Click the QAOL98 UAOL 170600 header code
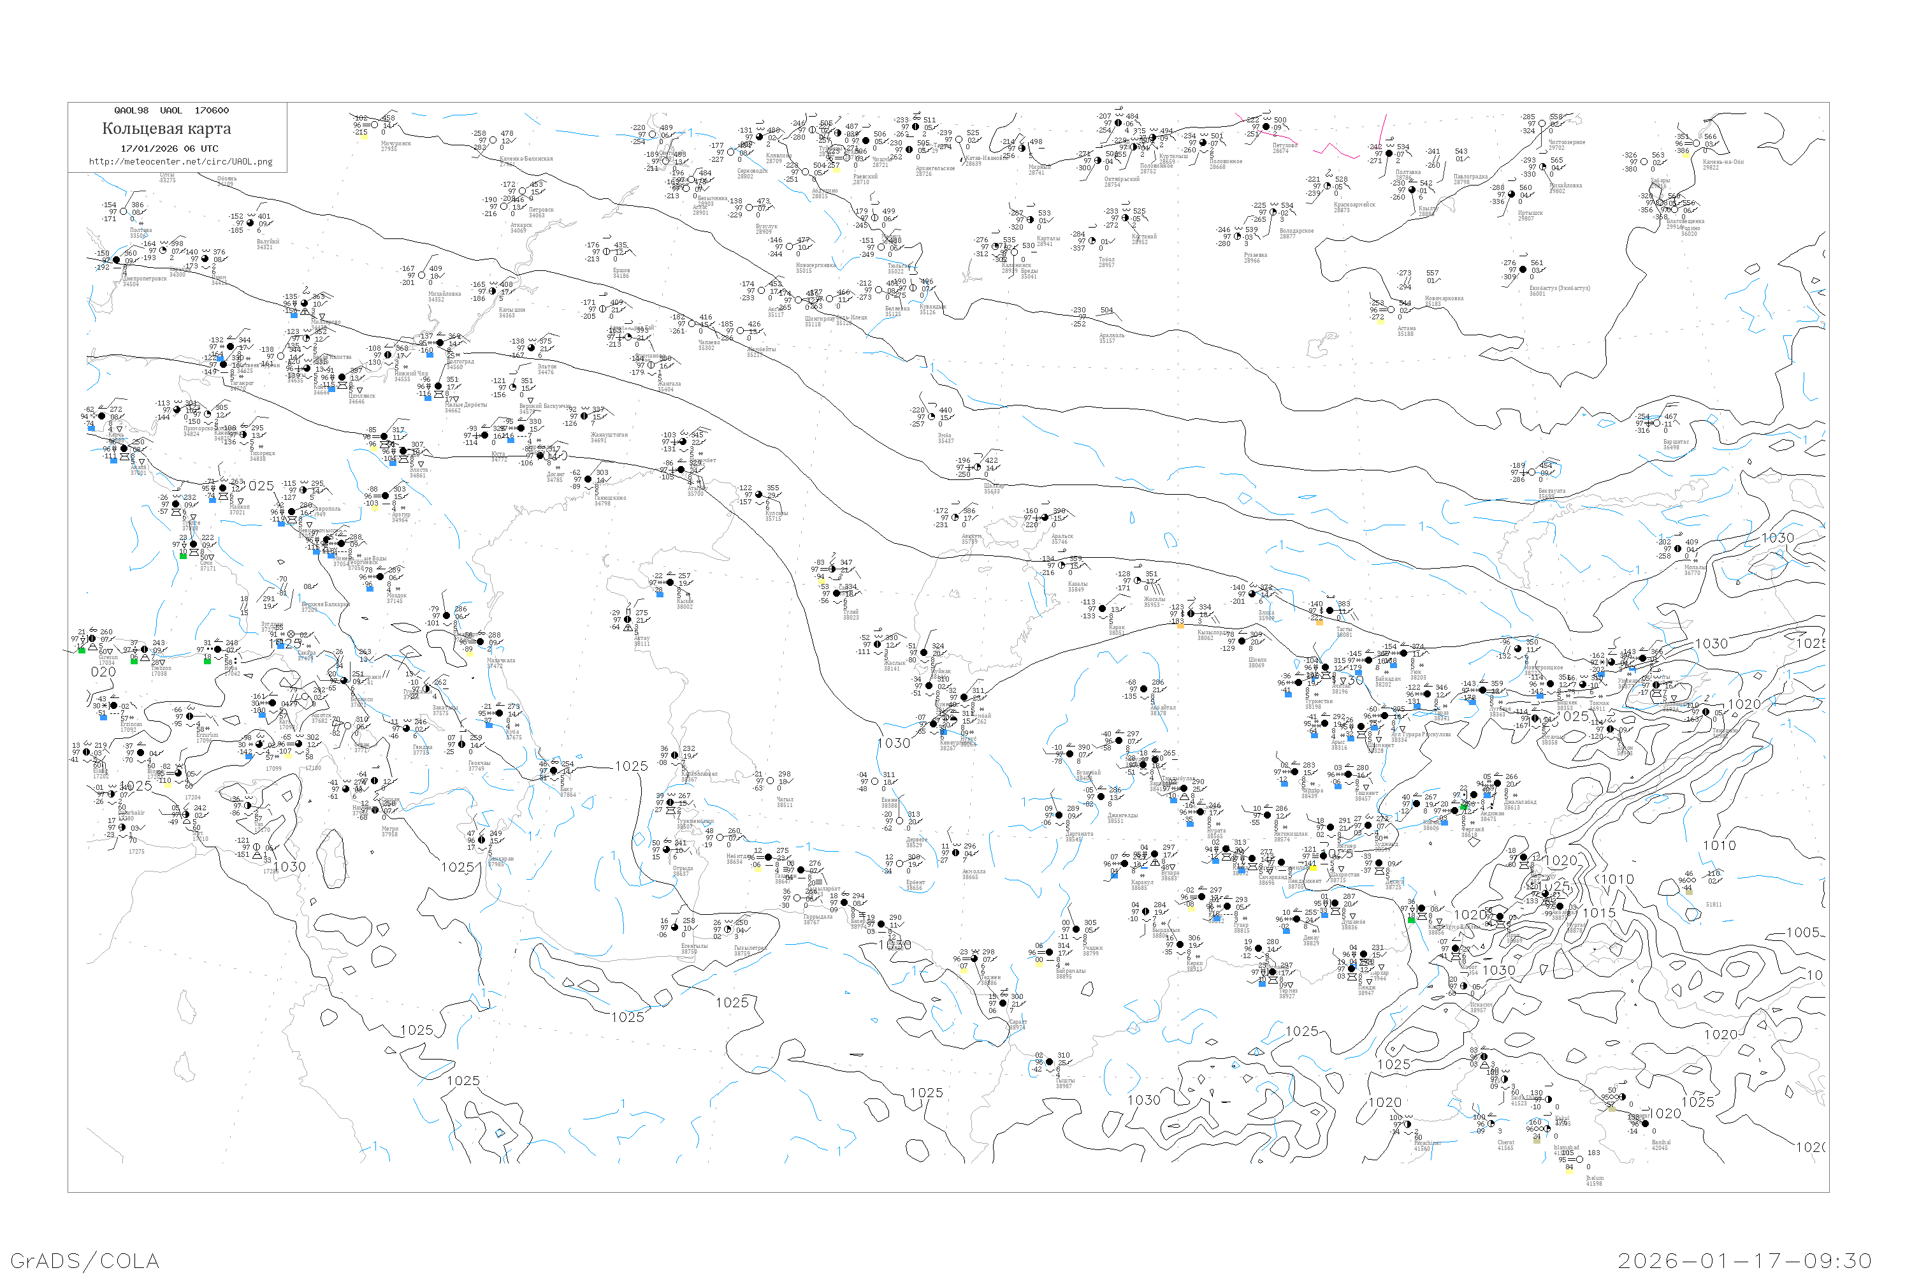The width and height of the screenshot is (1912, 1275). click(x=171, y=110)
